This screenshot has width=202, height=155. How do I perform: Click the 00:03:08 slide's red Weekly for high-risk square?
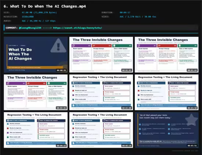click(73, 91)
